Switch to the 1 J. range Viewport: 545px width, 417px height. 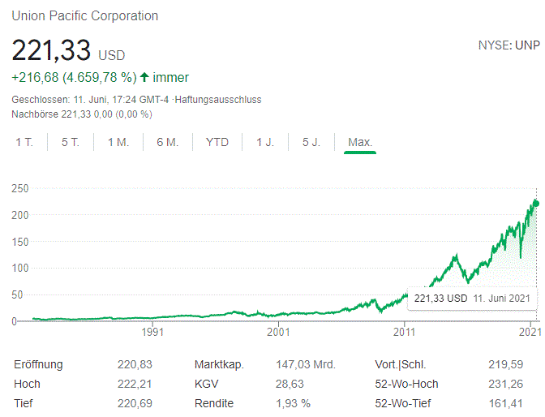click(x=265, y=142)
